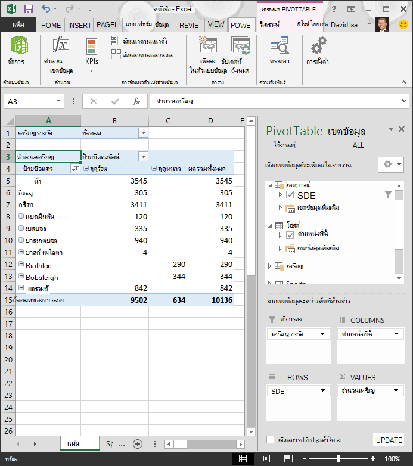This screenshot has height=466, width=413.
Task: Click the UPDATE button
Action: [x=389, y=440]
